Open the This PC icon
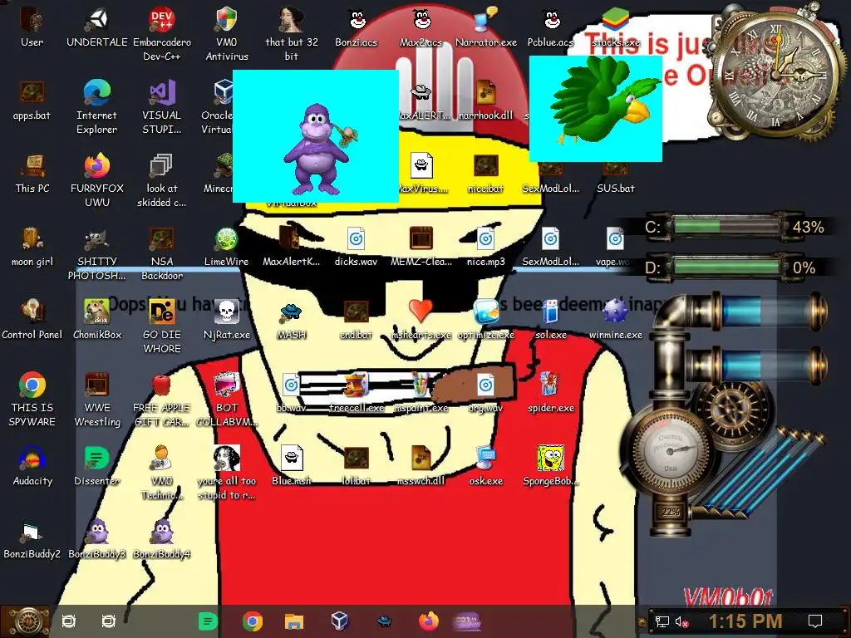 [32, 174]
